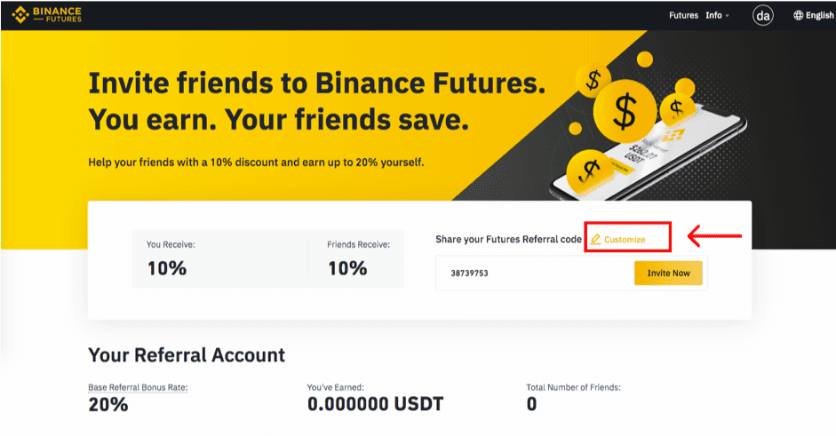The width and height of the screenshot is (836, 436).
Task: Click the red arrow pointing to Customize
Action: tap(714, 236)
